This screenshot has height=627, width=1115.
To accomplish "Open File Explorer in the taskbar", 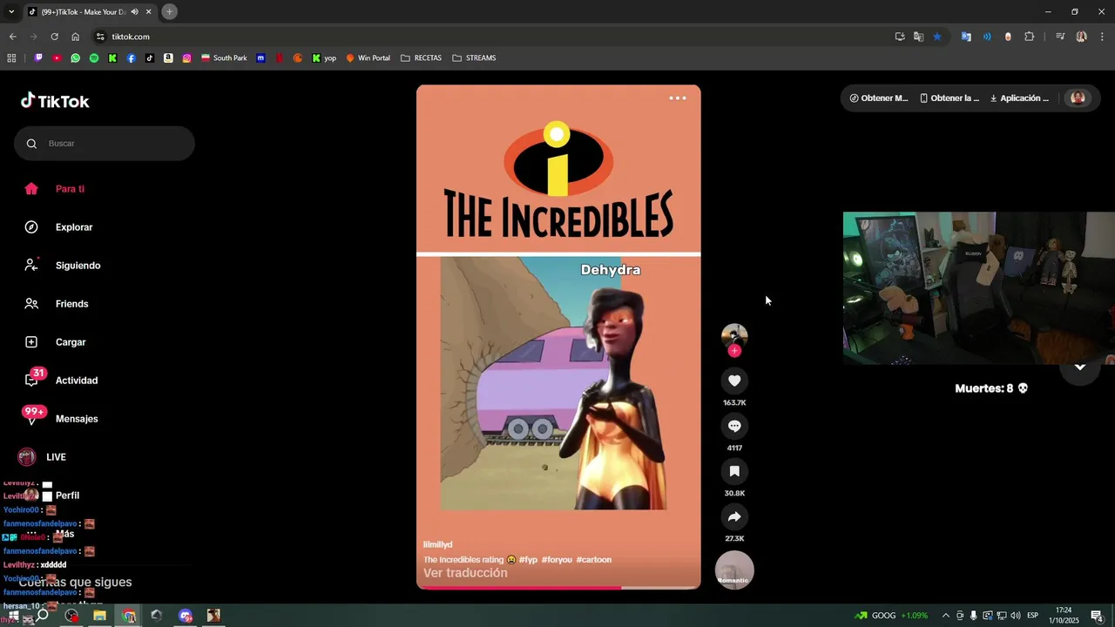I will point(99,616).
